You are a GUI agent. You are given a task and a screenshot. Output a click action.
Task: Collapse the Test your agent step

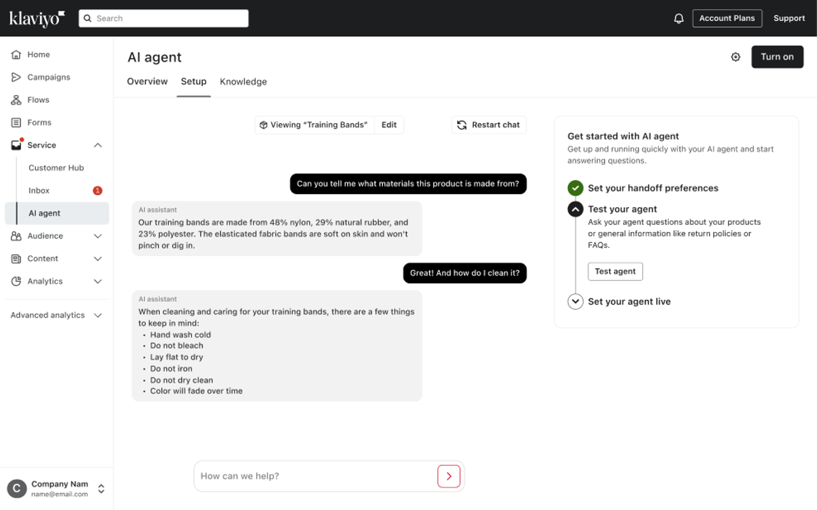point(575,209)
